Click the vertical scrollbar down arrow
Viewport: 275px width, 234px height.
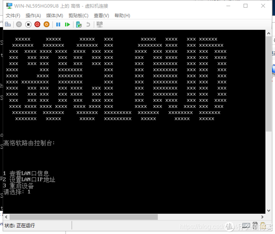click(x=269, y=211)
